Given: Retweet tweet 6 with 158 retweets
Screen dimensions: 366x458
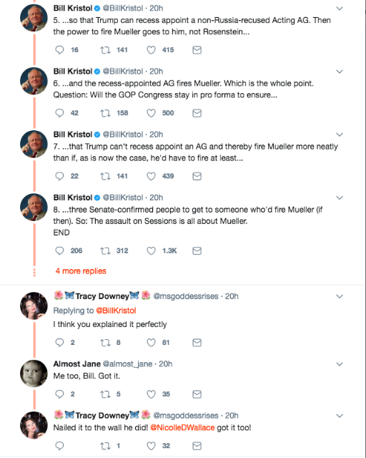Looking at the screenshot, I should coord(105,113).
